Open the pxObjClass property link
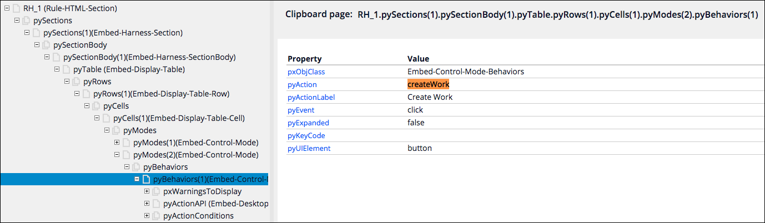This screenshot has width=765, height=223. click(306, 72)
